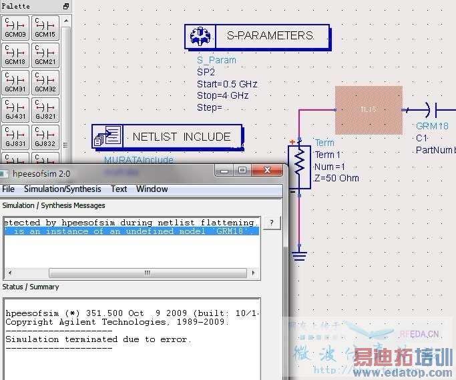
Task: Click the SP2 instance name
Action: pyautogui.click(x=206, y=72)
